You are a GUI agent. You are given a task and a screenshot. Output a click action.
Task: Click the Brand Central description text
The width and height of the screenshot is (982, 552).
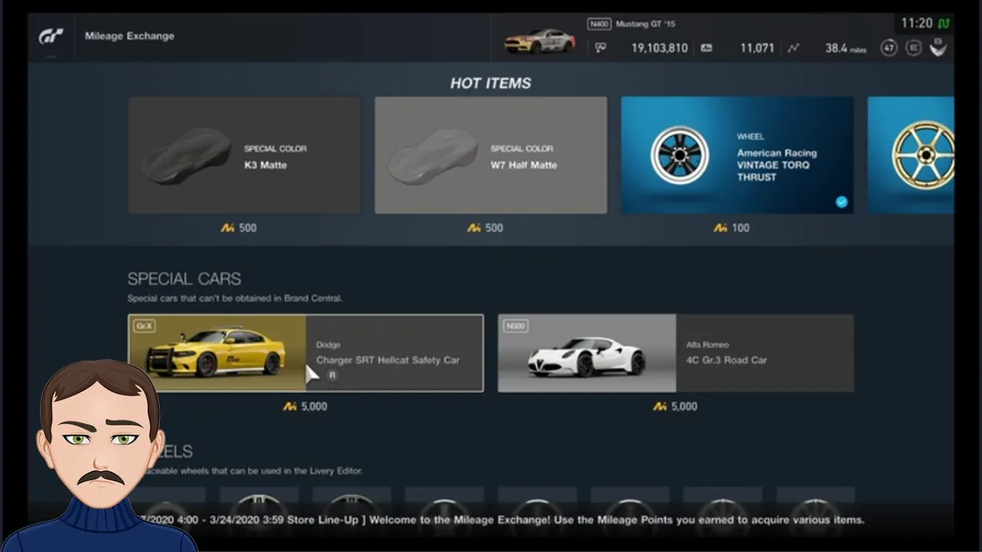coord(235,297)
